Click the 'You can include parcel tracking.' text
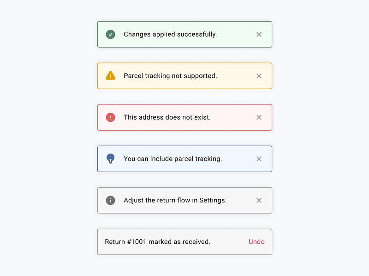This screenshot has width=369, height=276. click(x=173, y=159)
